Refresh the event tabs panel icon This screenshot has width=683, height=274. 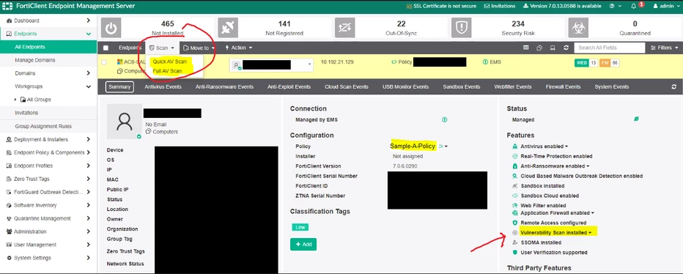point(674,86)
